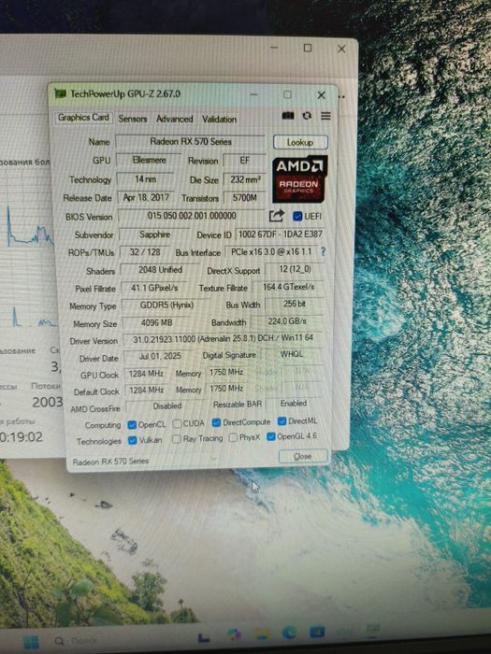Click the Close button in GPU-Z
Screen dimensions: 491x654
tap(303, 456)
